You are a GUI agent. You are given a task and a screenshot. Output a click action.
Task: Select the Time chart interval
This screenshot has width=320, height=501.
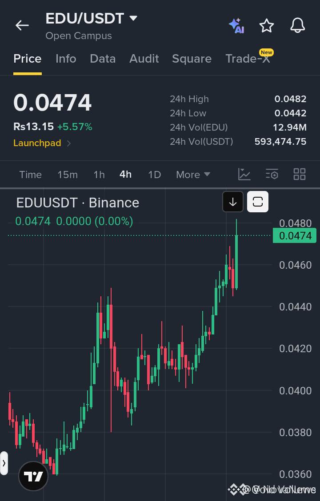coord(30,175)
